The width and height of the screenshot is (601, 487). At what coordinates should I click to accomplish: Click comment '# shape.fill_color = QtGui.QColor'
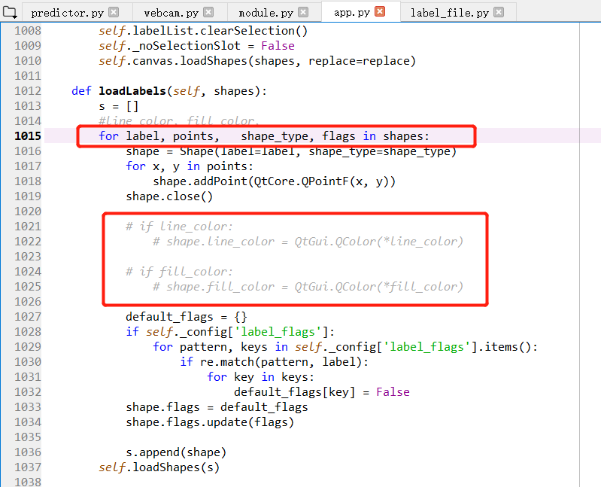(308, 287)
